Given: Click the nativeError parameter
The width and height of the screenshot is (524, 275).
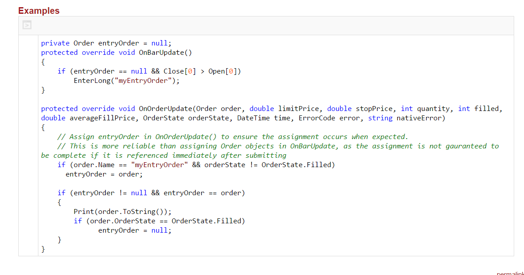Looking at the screenshot, I should click(417, 118).
